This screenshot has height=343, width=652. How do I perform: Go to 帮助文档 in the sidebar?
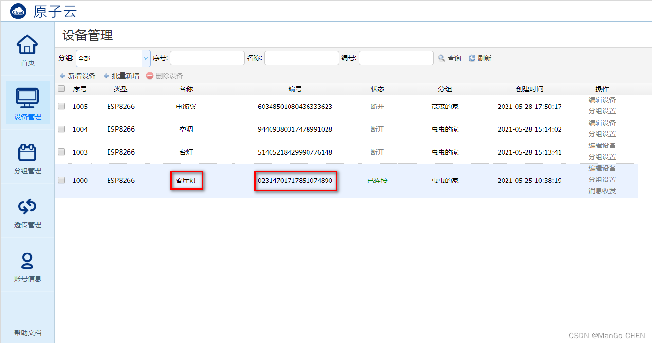coord(28,333)
